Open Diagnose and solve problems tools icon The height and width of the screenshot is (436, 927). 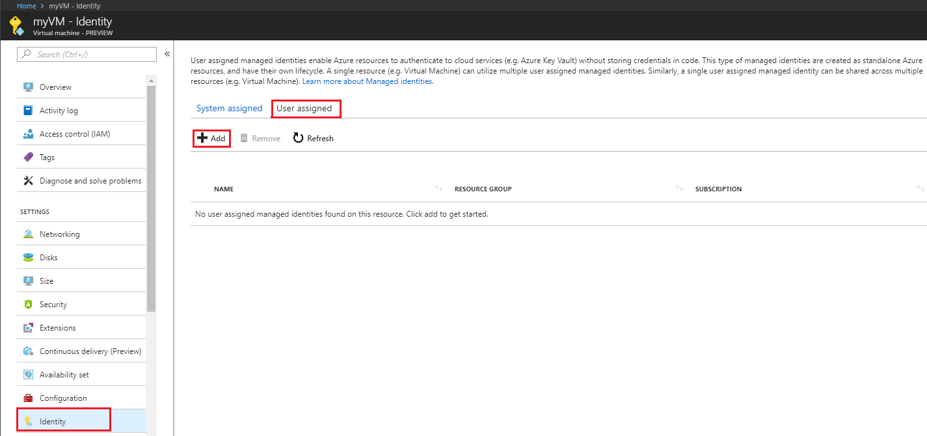28,181
